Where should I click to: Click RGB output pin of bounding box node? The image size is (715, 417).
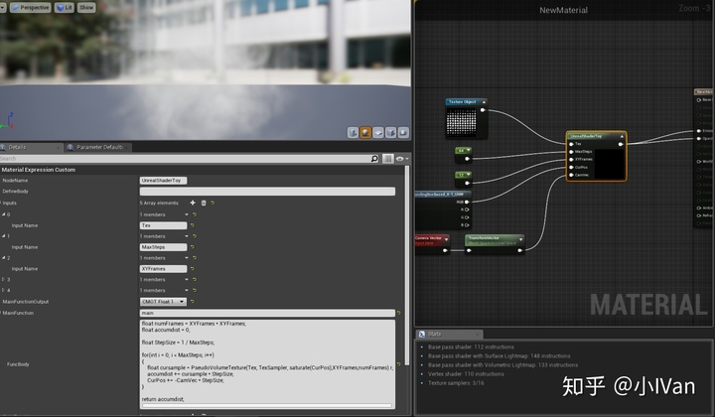[467, 202]
